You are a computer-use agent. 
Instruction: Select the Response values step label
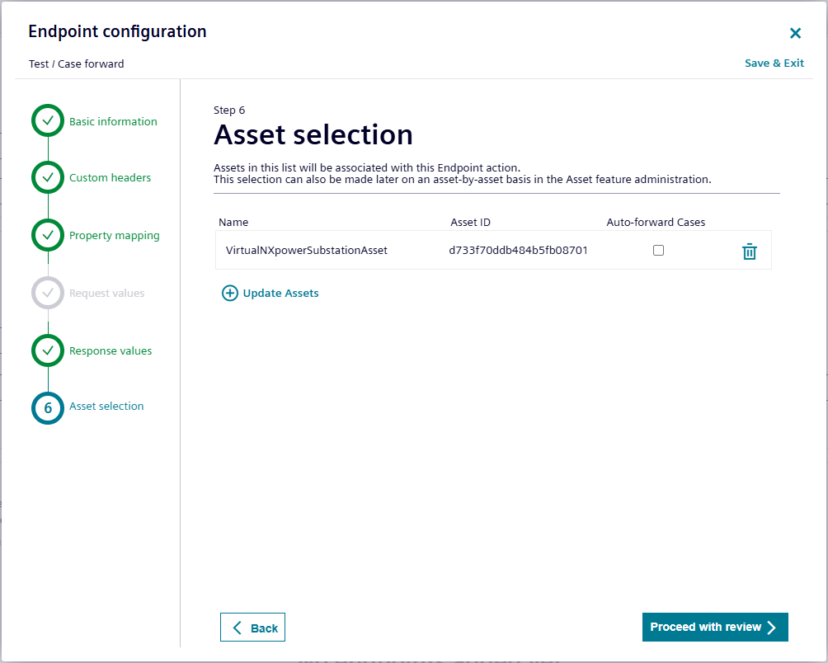click(111, 350)
